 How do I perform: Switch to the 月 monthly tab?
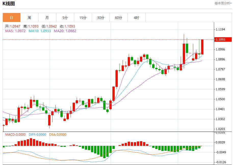coord(47,18)
